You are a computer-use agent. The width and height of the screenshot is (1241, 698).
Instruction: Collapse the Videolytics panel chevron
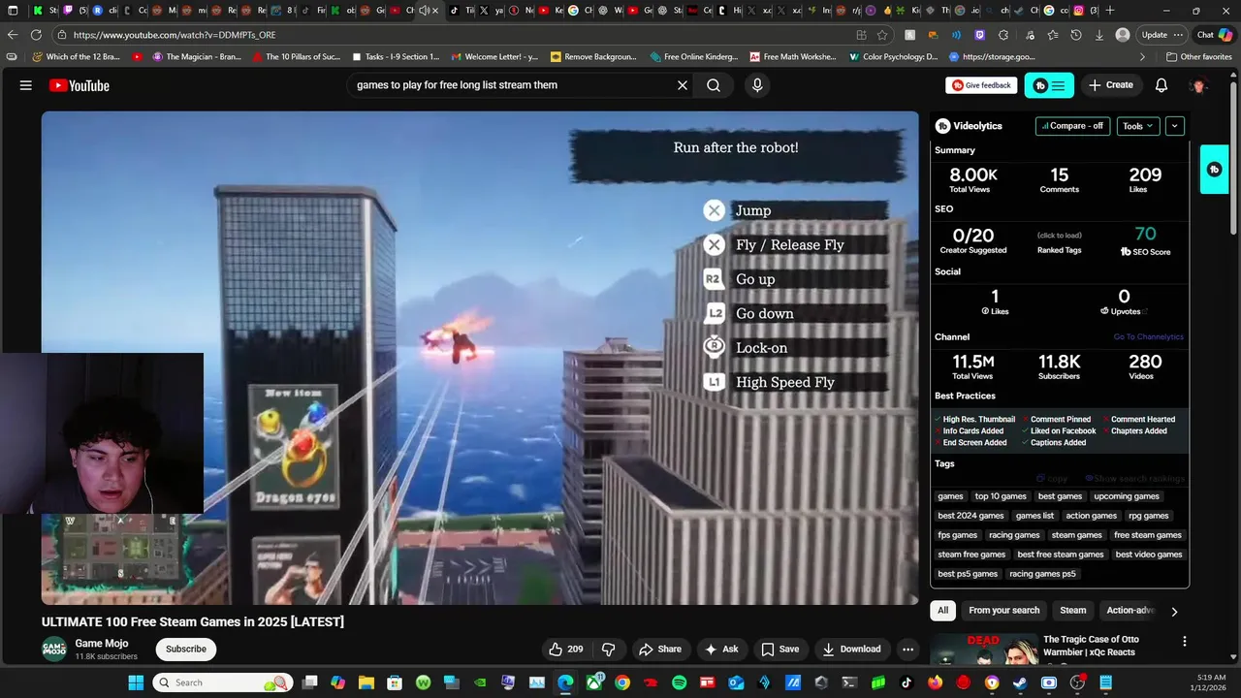1174,126
